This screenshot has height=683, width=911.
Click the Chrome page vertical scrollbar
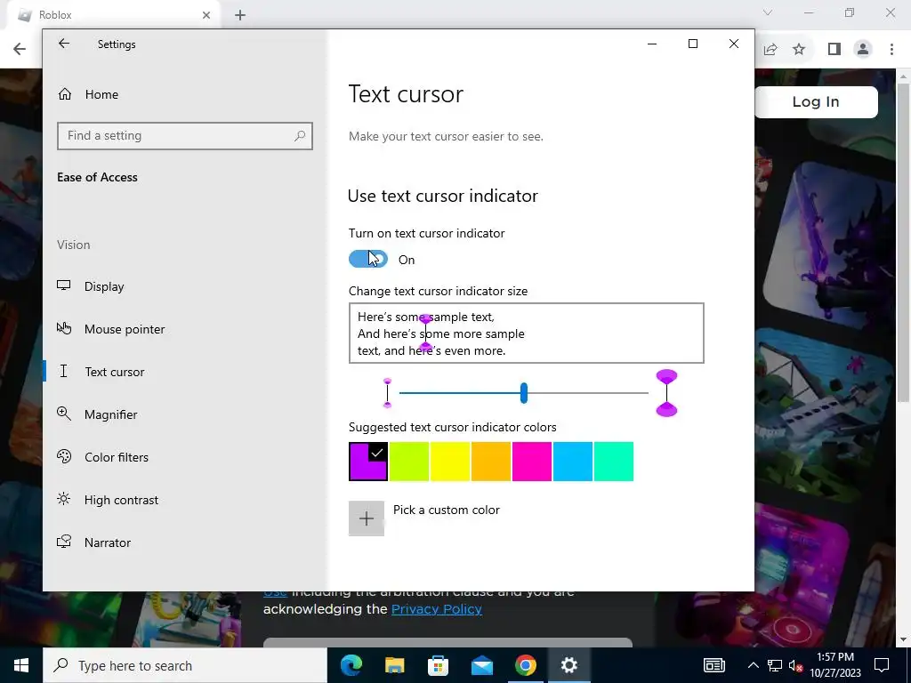click(x=903, y=241)
